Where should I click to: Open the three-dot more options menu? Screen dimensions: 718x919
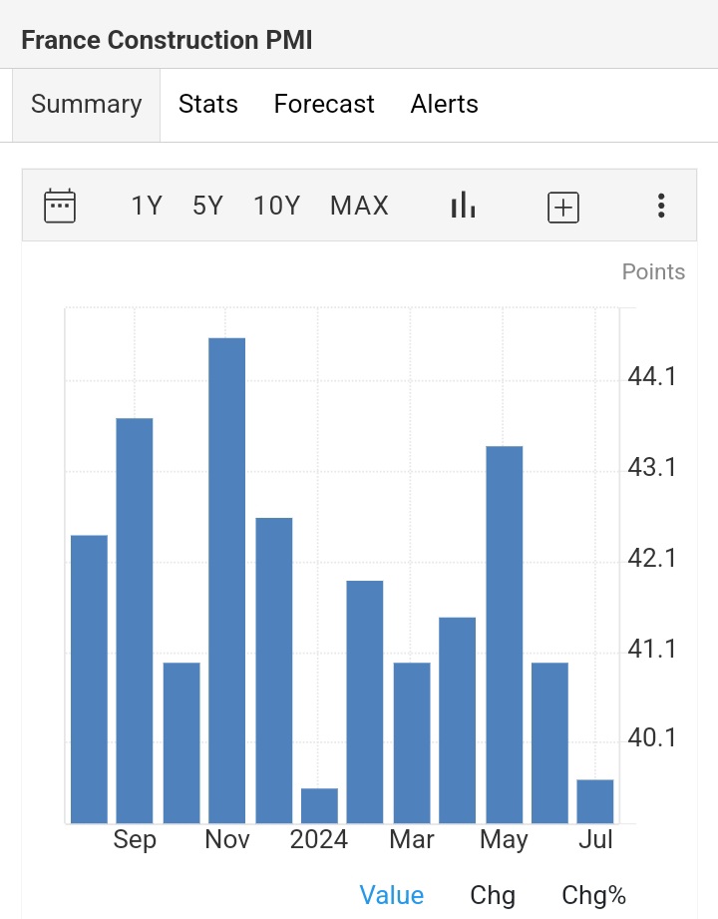(x=660, y=207)
